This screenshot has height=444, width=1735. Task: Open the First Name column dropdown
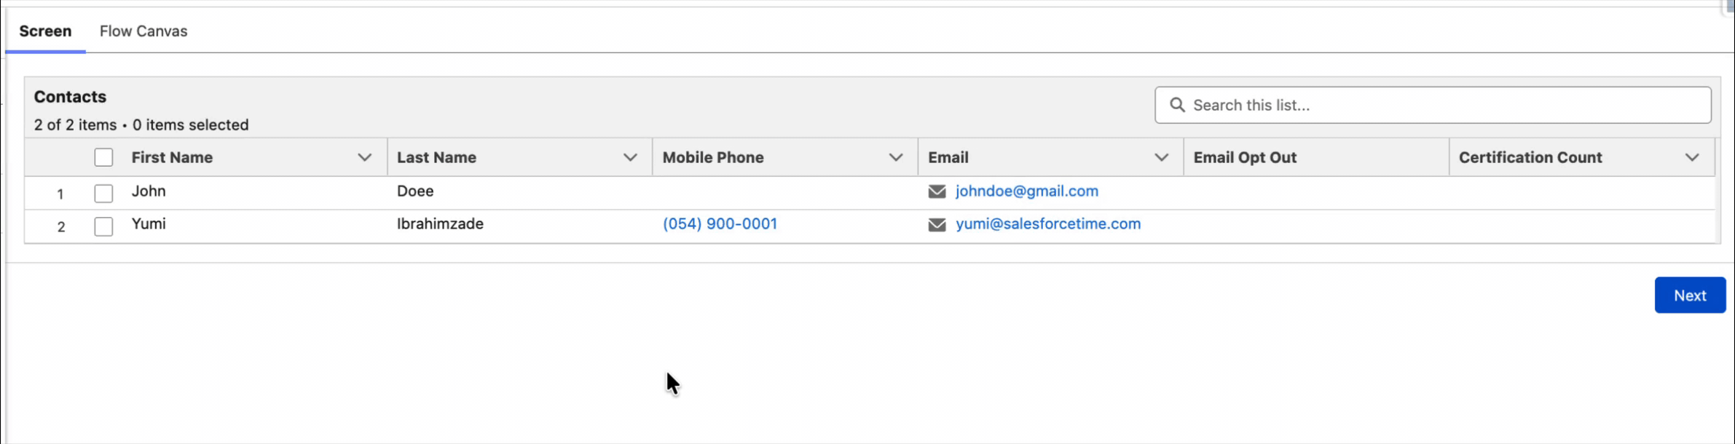365,157
